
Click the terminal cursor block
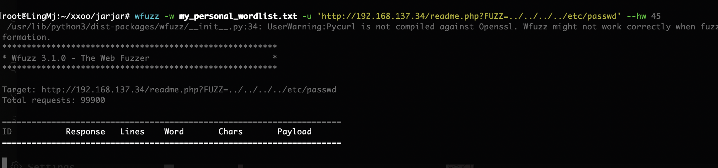click(5, 163)
